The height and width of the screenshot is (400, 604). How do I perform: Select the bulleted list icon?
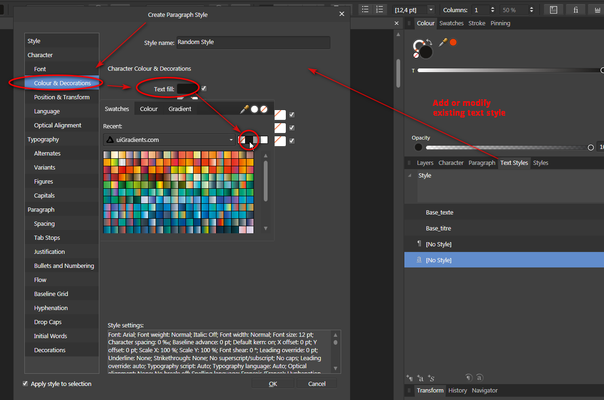[x=365, y=9]
